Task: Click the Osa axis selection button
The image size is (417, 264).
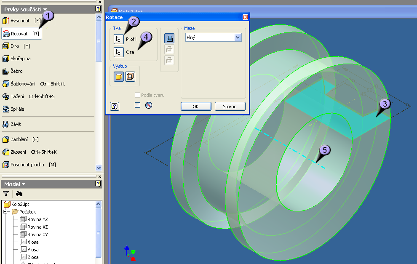Action: 119,52
